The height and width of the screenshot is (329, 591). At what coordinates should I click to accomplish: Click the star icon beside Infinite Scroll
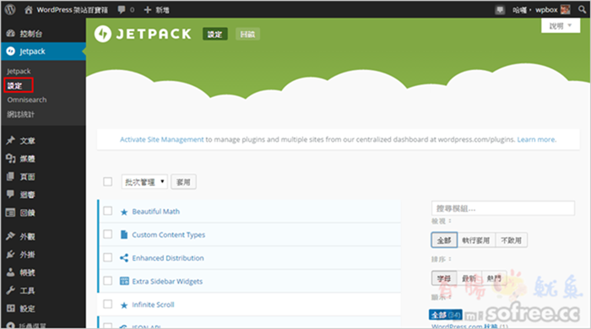point(124,305)
